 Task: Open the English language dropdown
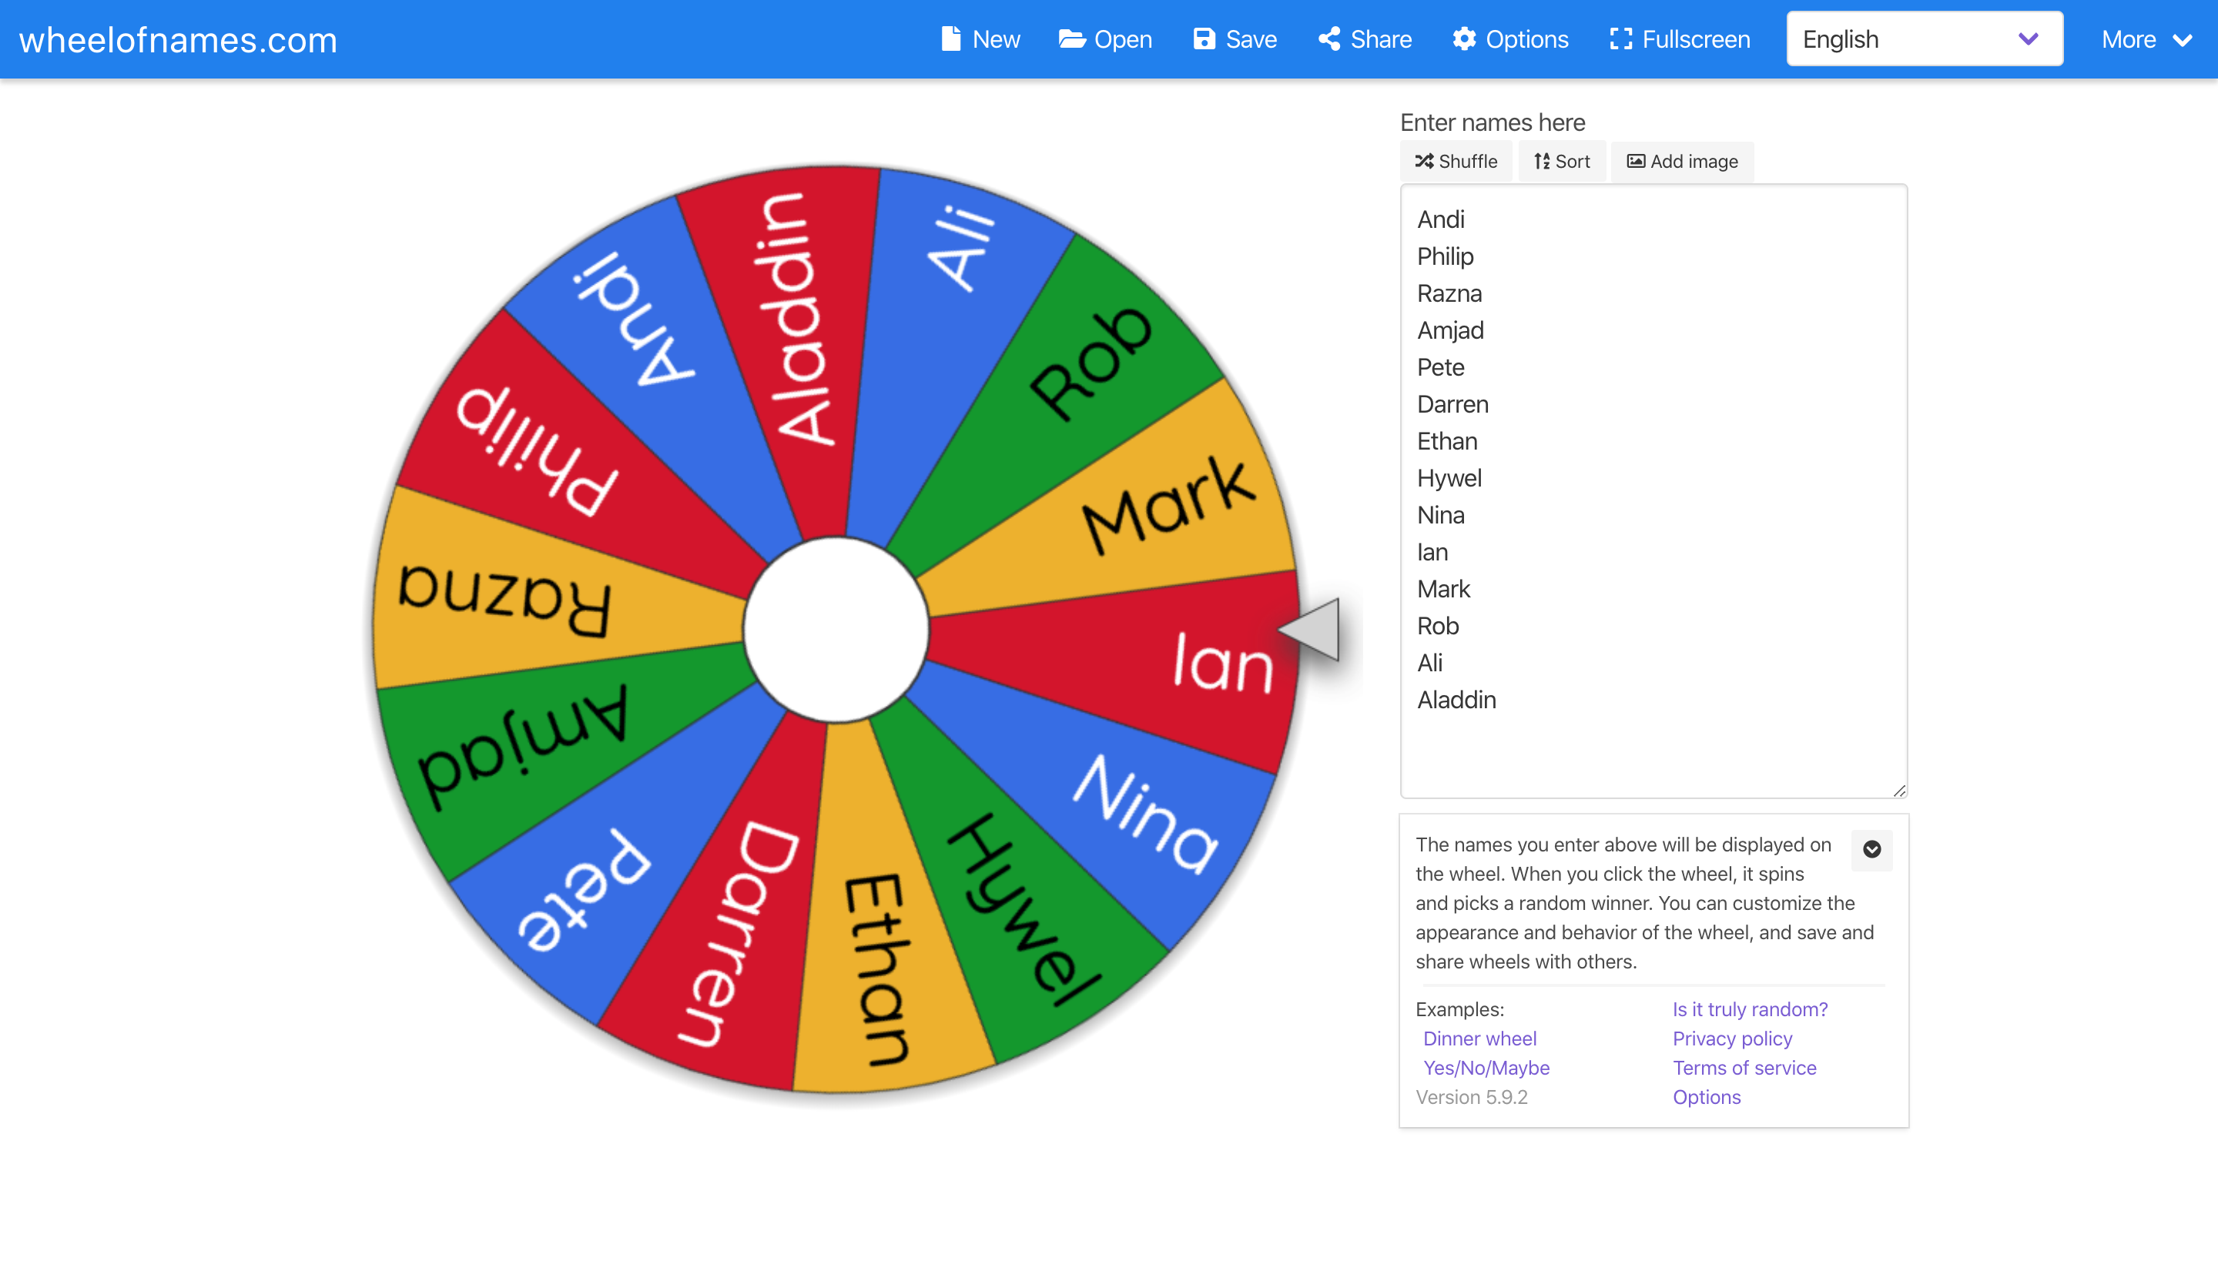click(x=1924, y=39)
